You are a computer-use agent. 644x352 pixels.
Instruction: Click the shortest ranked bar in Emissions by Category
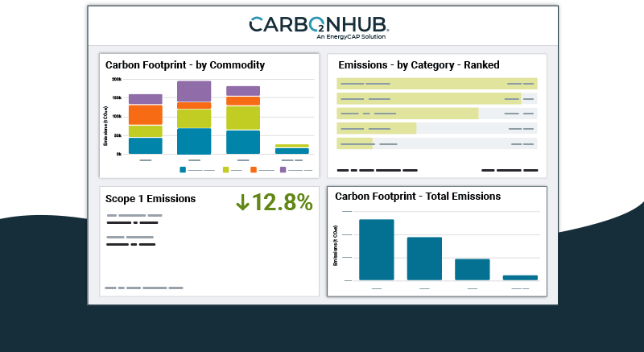pyautogui.click(x=355, y=143)
